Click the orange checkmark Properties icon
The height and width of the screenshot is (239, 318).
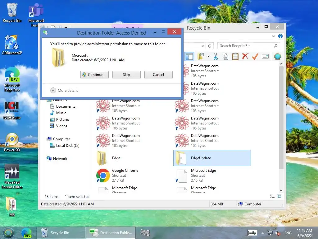255,56
